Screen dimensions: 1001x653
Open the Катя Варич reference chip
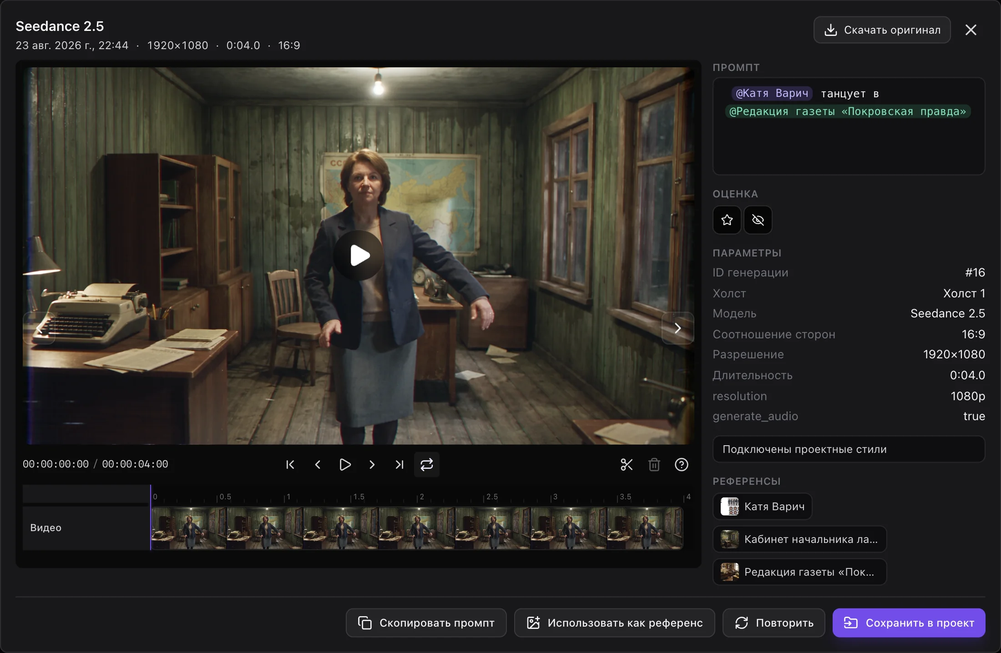(763, 507)
